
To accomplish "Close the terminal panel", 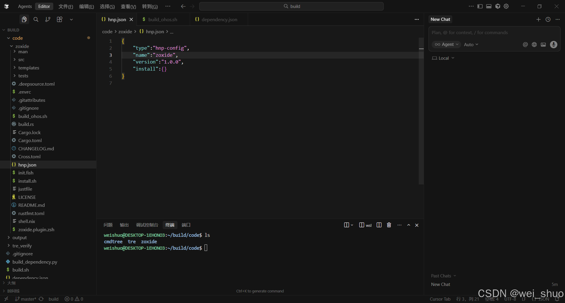I will pyautogui.click(x=417, y=225).
